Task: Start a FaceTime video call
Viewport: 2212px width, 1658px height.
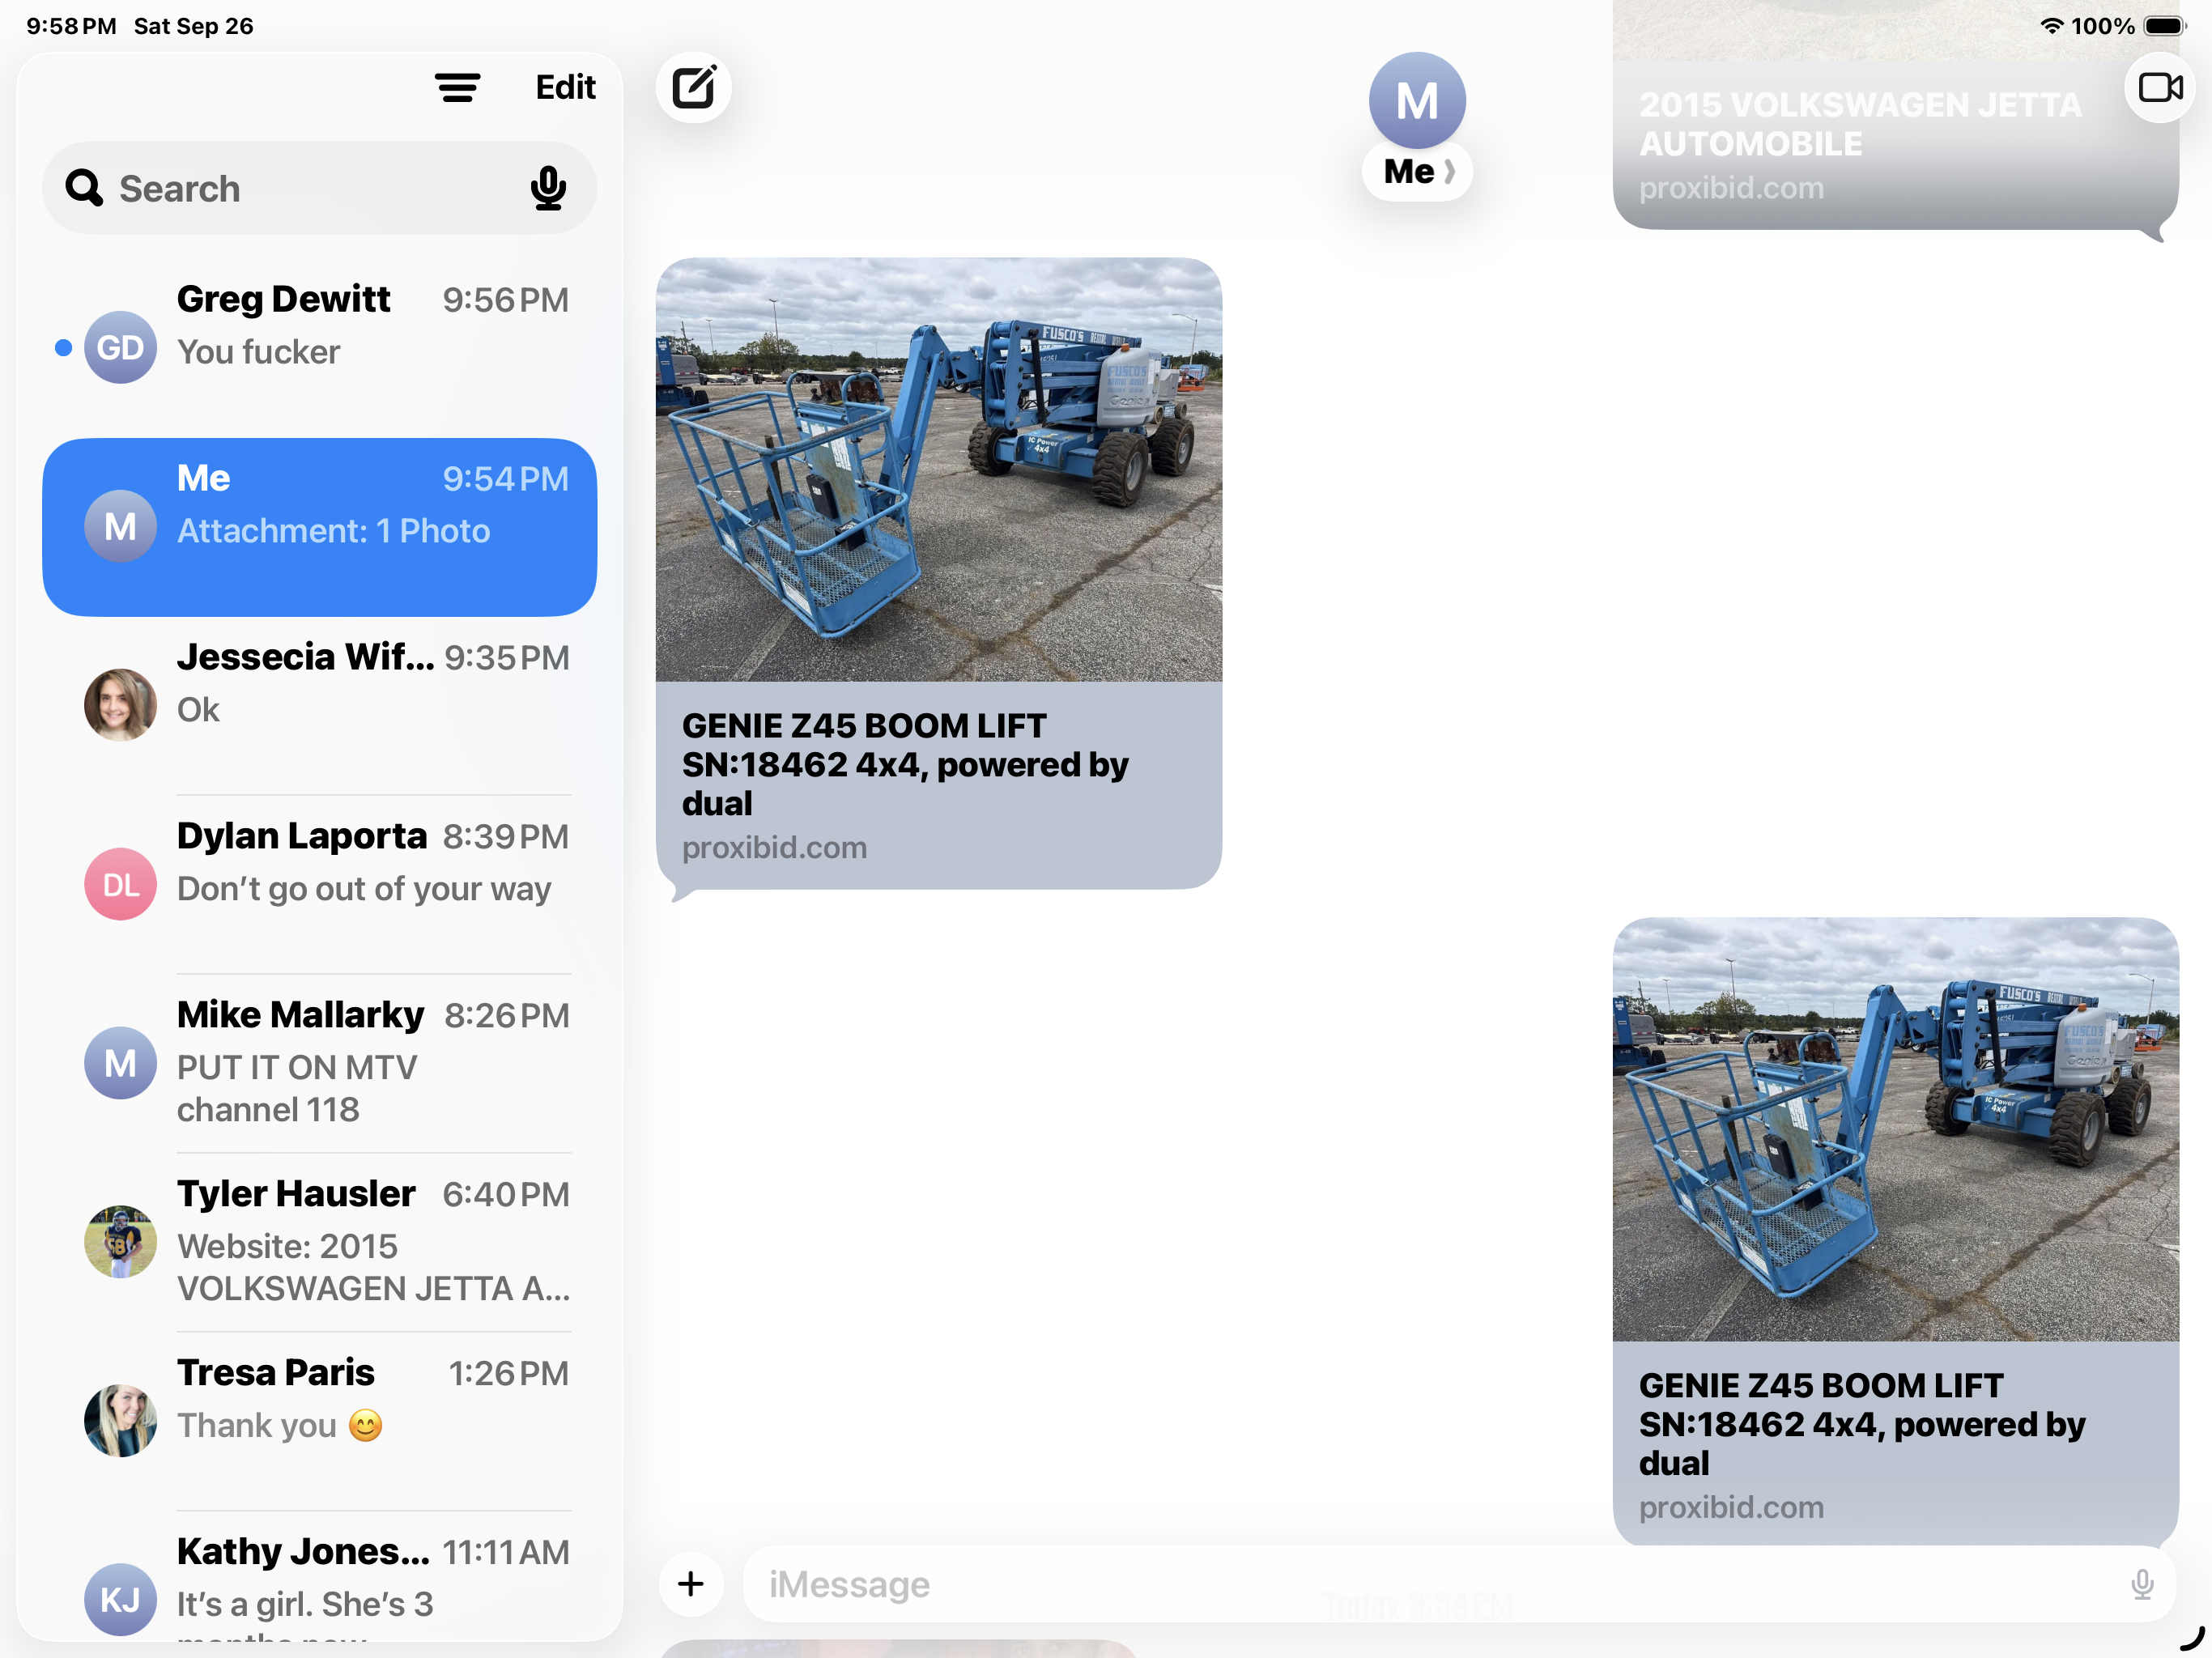Action: [2160, 88]
